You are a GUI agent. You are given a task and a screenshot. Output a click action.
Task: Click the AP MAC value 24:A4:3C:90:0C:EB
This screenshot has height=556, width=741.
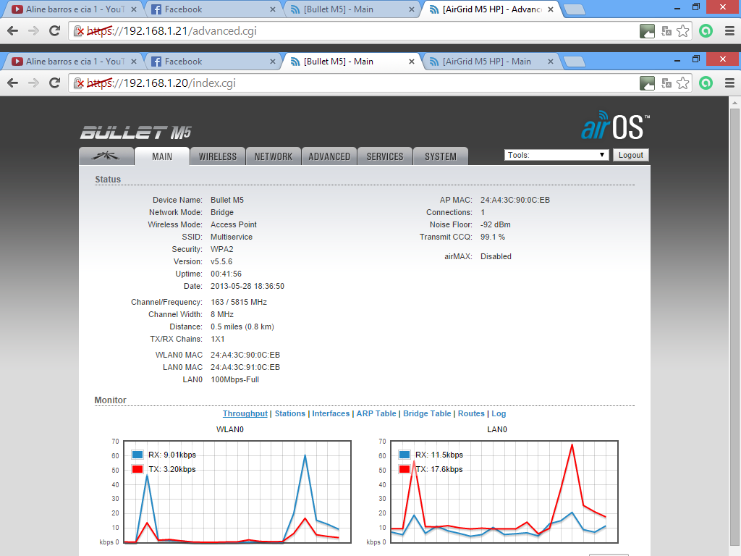(x=515, y=200)
